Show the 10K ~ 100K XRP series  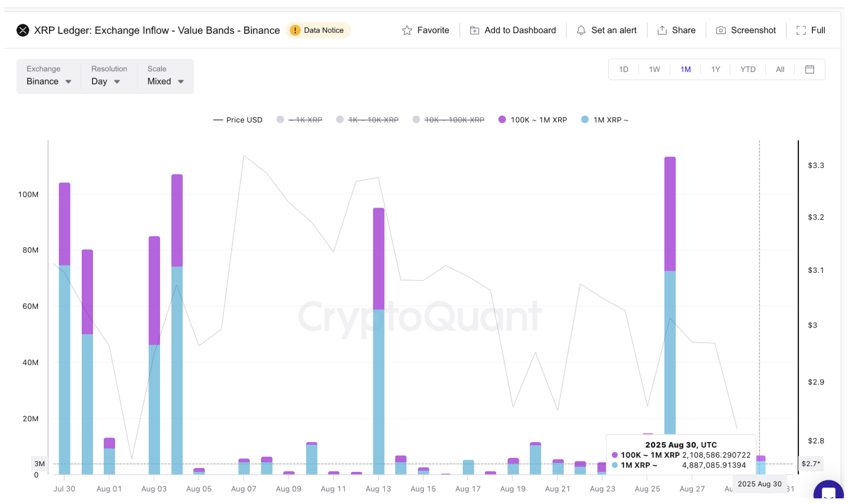click(x=448, y=120)
